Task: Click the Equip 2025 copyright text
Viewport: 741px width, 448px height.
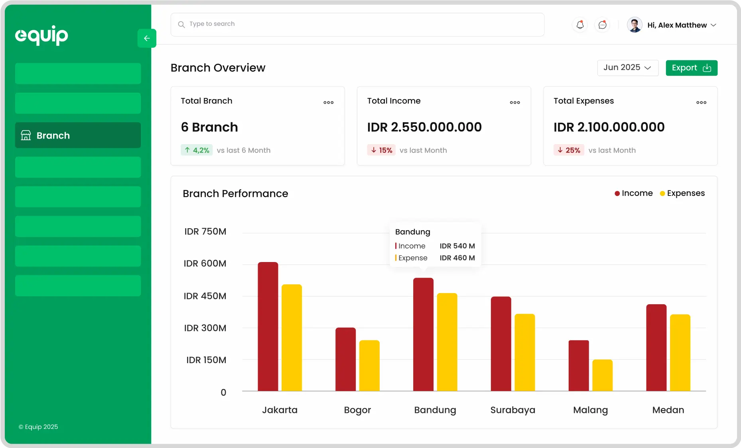Action: pyautogui.click(x=38, y=426)
